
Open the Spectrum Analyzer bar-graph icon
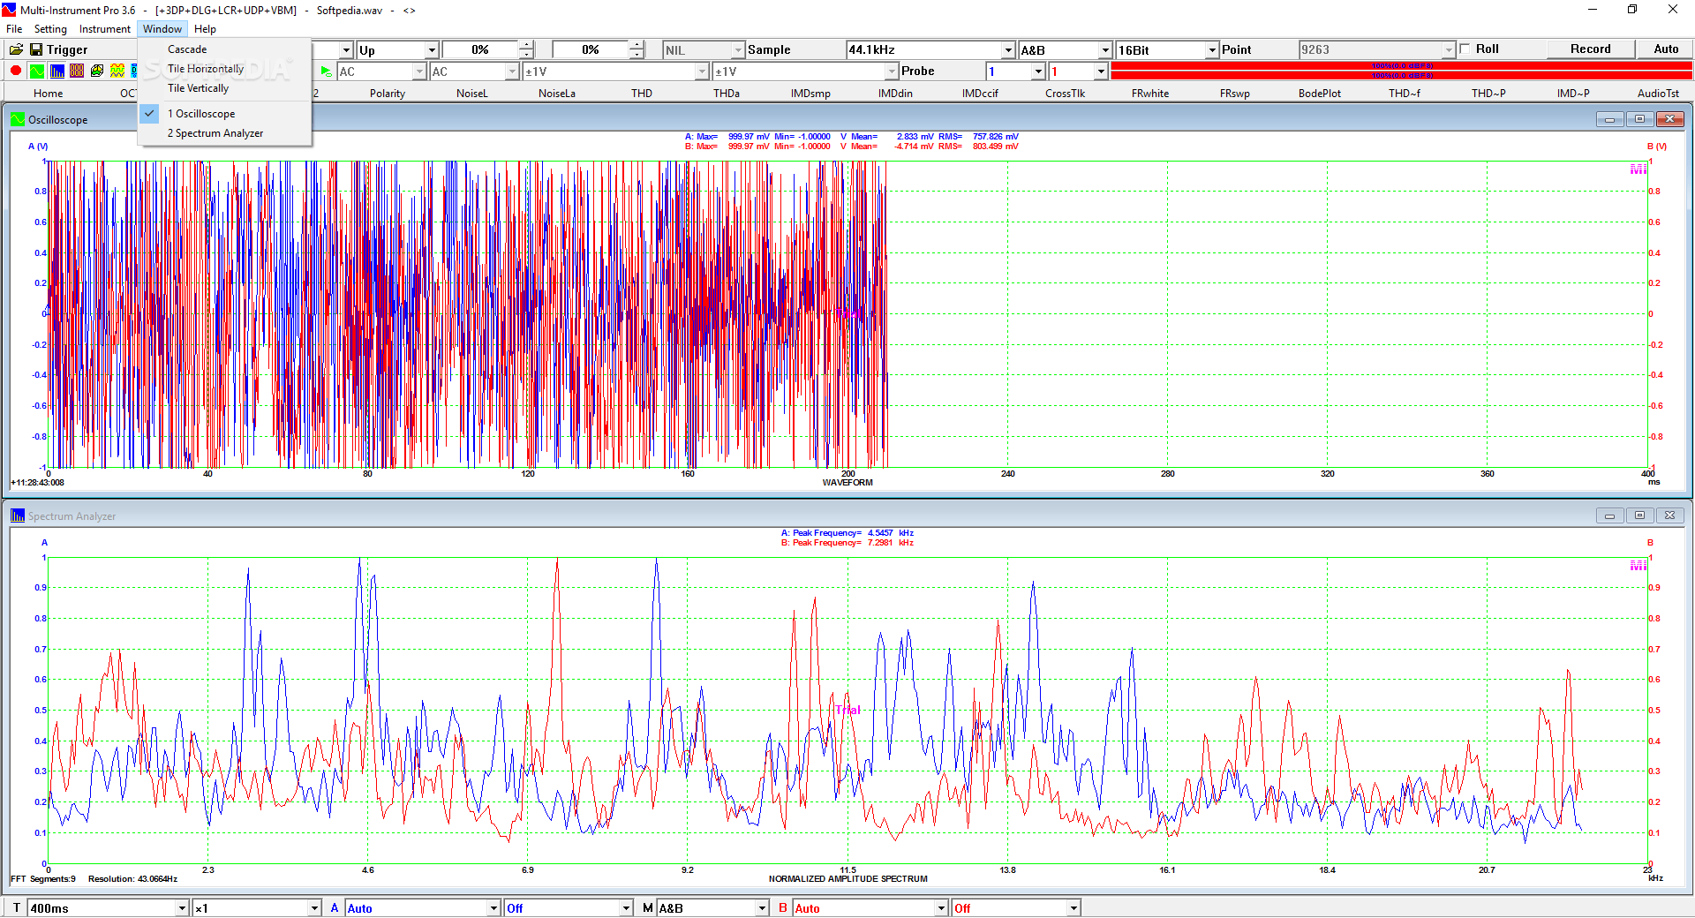[57, 71]
